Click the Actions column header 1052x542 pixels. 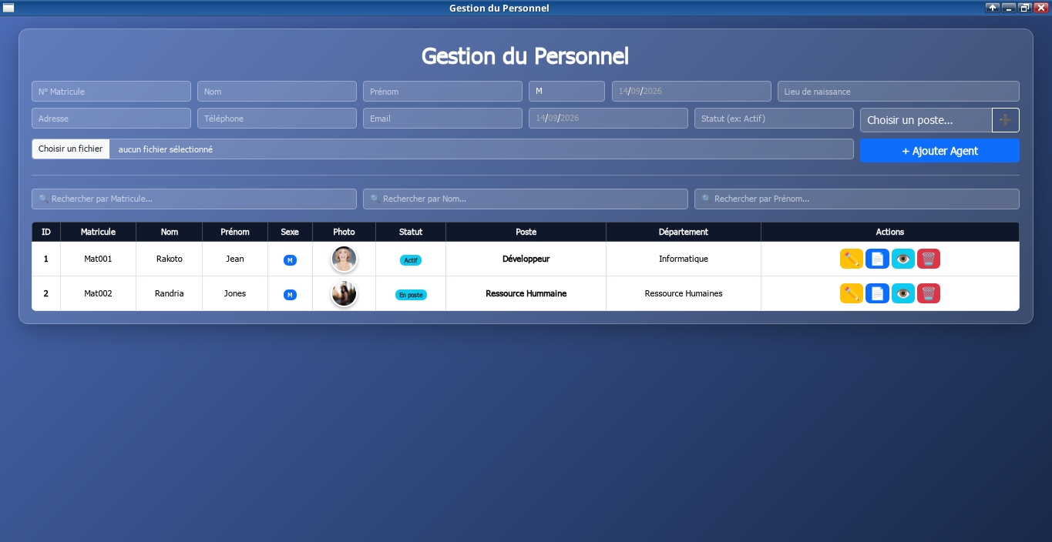pos(890,232)
